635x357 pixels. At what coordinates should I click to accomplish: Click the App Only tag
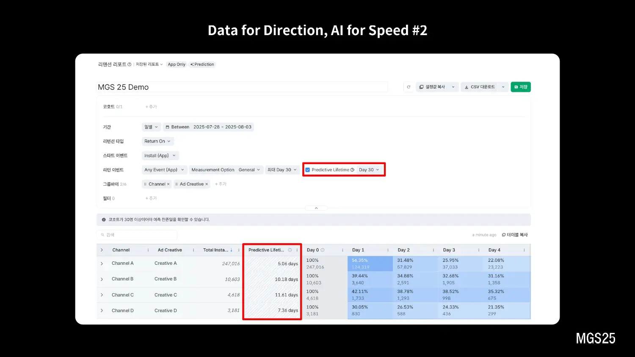click(x=177, y=65)
